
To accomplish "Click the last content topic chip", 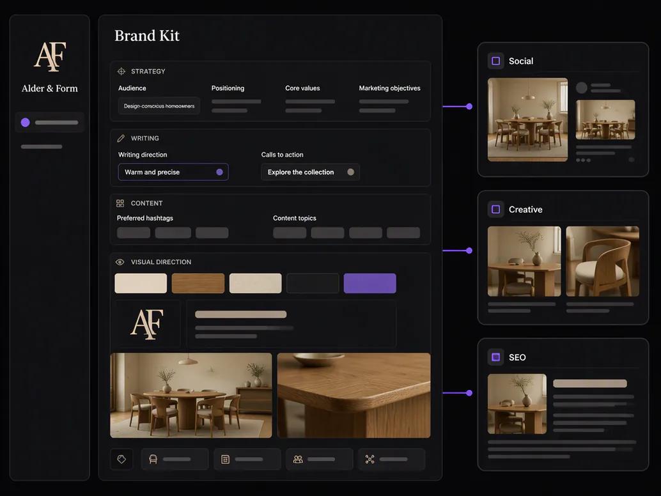I will tap(403, 233).
